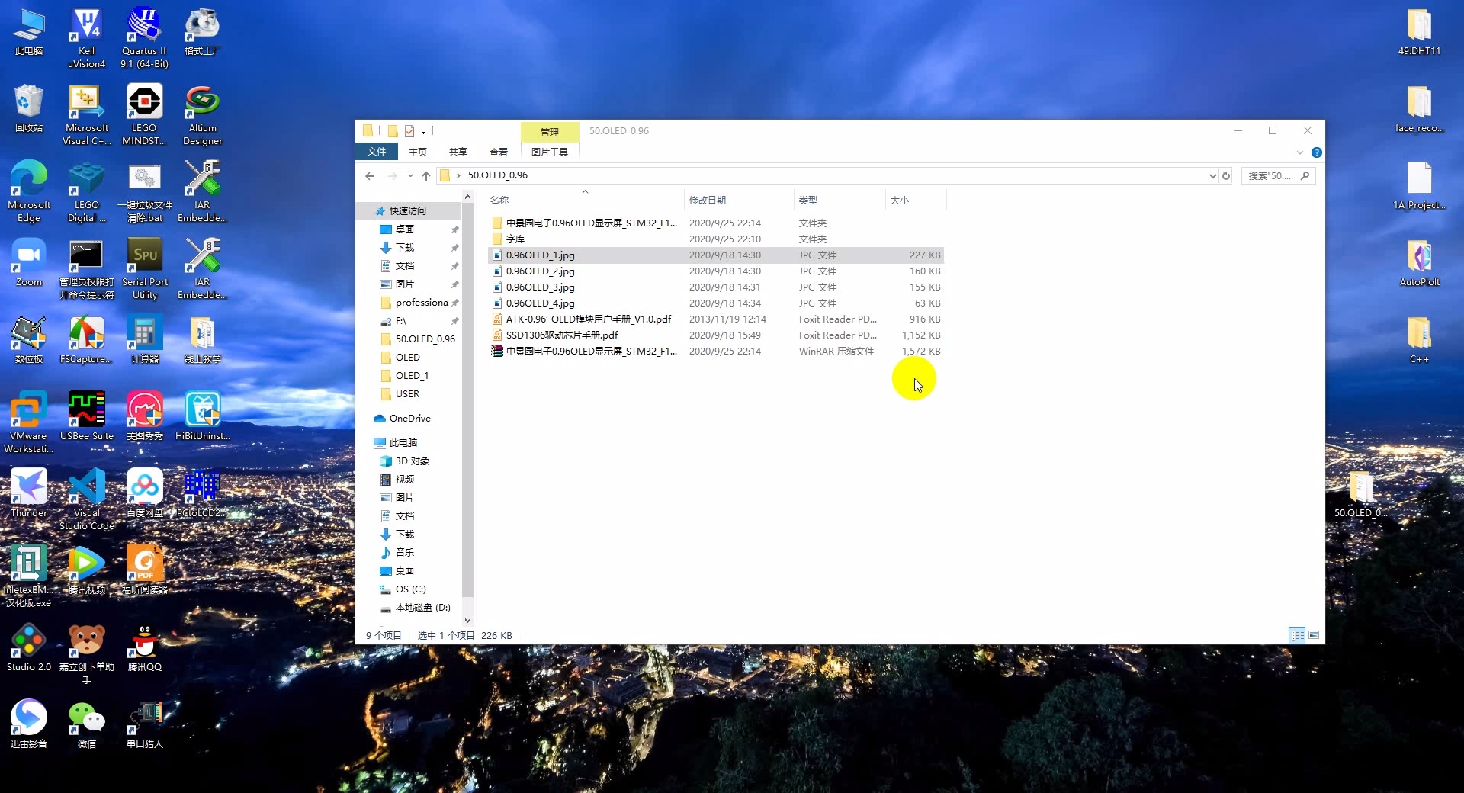1464x793 pixels.
Task: Go up one folder level
Action: [x=426, y=175]
